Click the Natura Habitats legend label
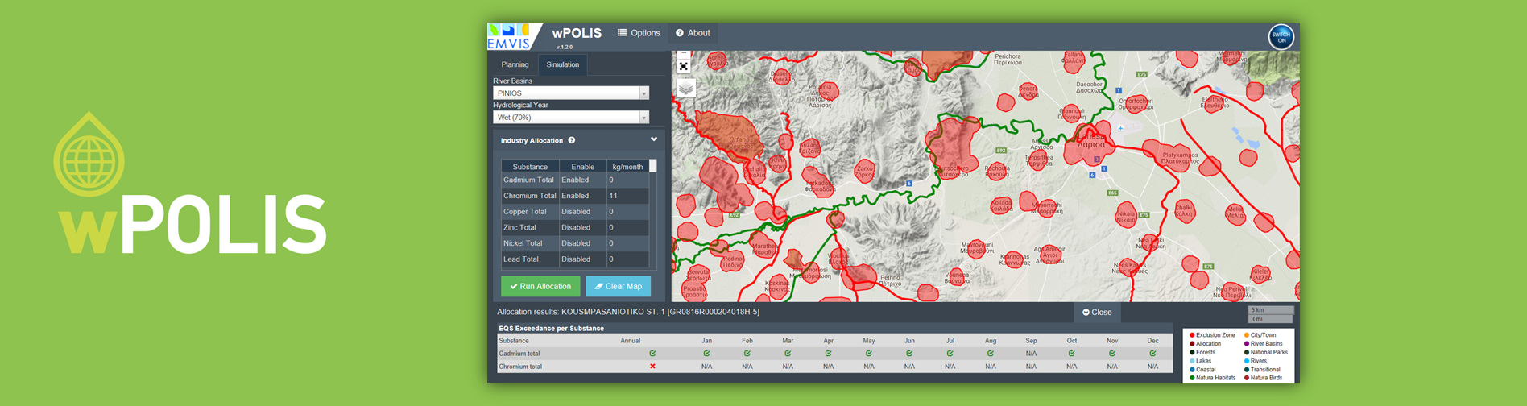The width and height of the screenshot is (1527, 406). pyautogui.click(x=1215, y=378)
